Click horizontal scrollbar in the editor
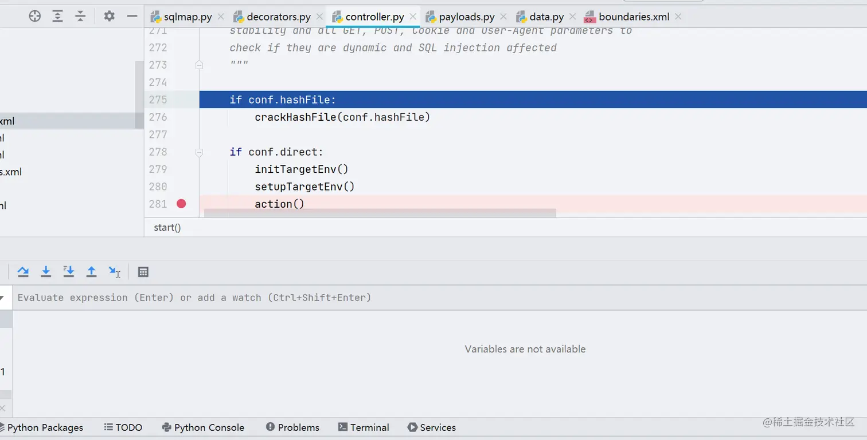This screenshot has height=440, width=867. tap(380, 213)
